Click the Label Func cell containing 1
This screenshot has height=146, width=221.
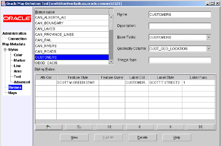199,83
